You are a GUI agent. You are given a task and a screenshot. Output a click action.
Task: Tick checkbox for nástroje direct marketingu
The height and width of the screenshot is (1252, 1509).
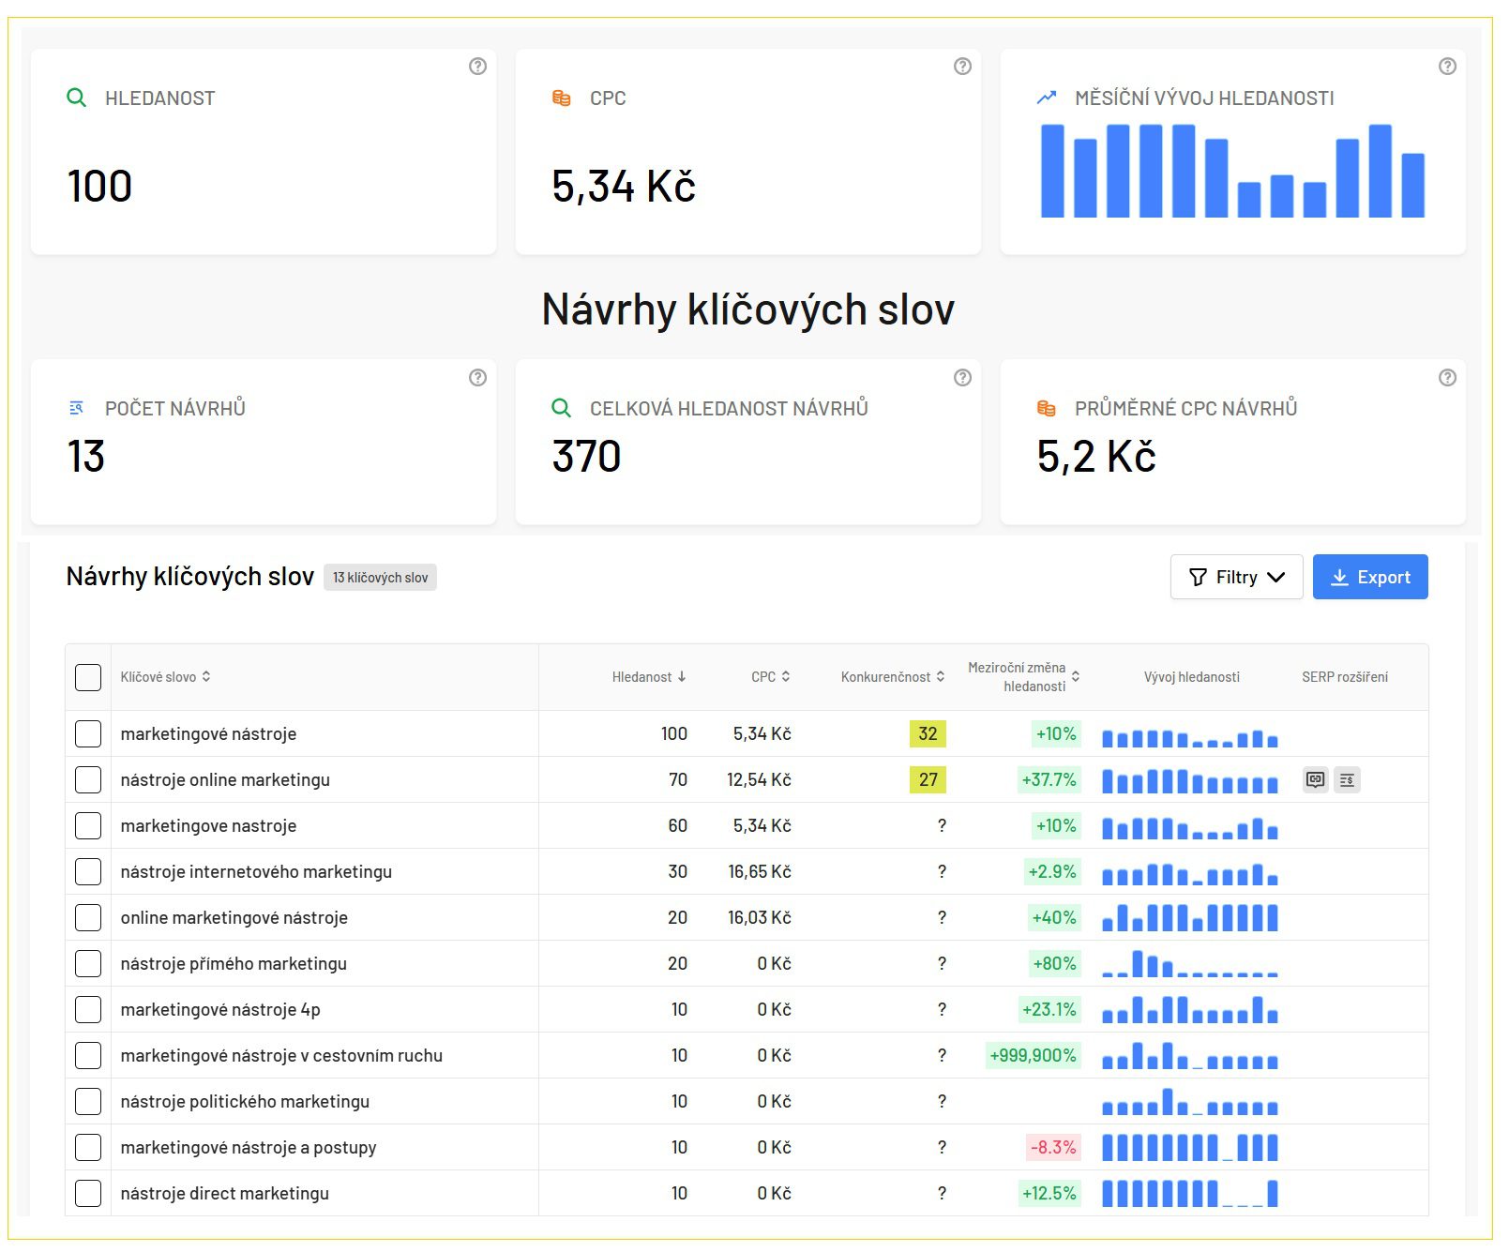[x=88, y=1194]
